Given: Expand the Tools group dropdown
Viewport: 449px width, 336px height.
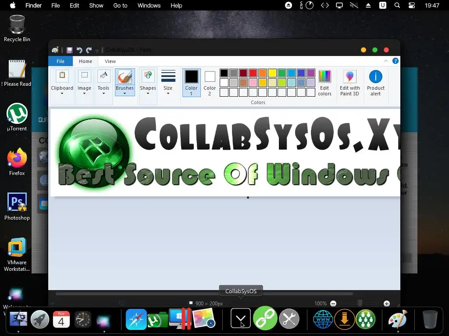Looking at the screenshot, I should [103, 93].
